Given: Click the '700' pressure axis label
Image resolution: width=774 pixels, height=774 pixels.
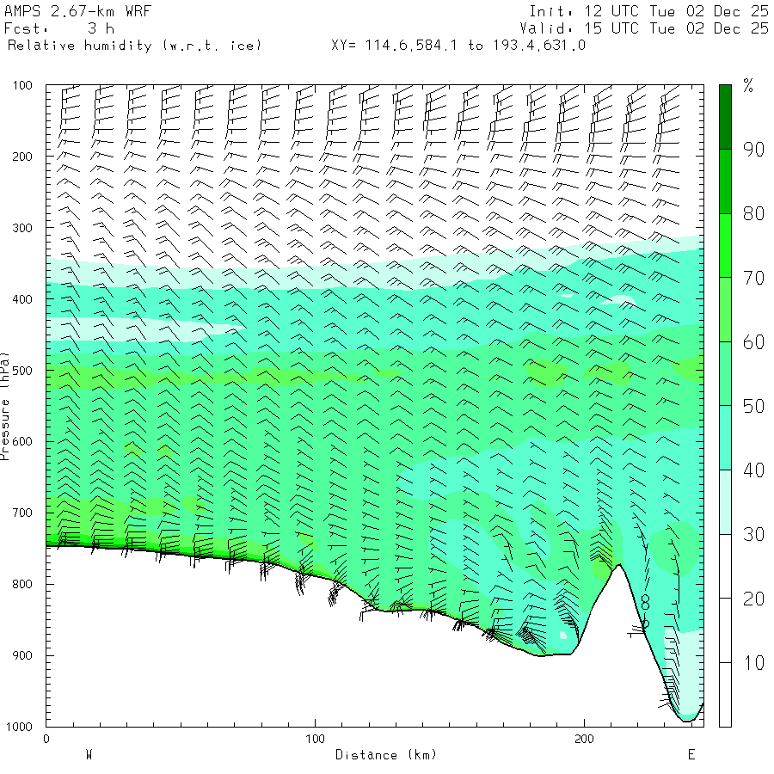Looking at the screenshot, I should pyautogui.click(x=22, y=513).
